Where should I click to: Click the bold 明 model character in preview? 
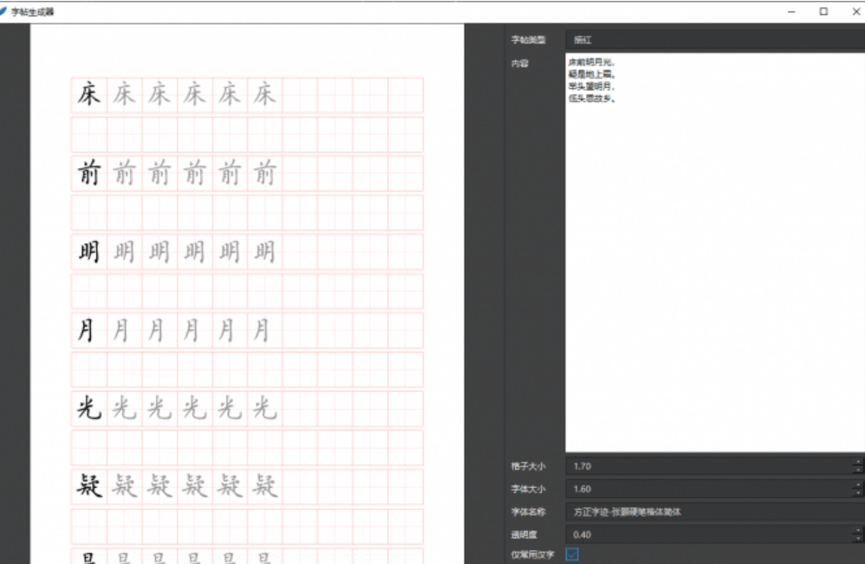[x=89, y=252]
